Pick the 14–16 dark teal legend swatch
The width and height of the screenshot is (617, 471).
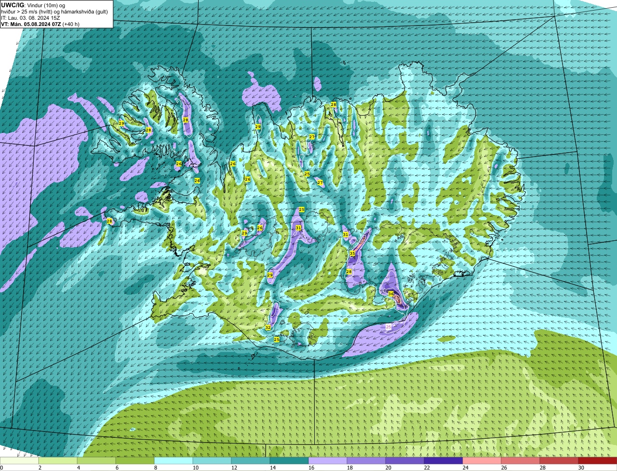tap(289, 461)
